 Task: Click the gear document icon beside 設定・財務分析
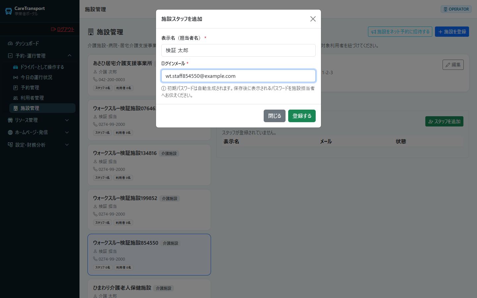coord(10,145)
